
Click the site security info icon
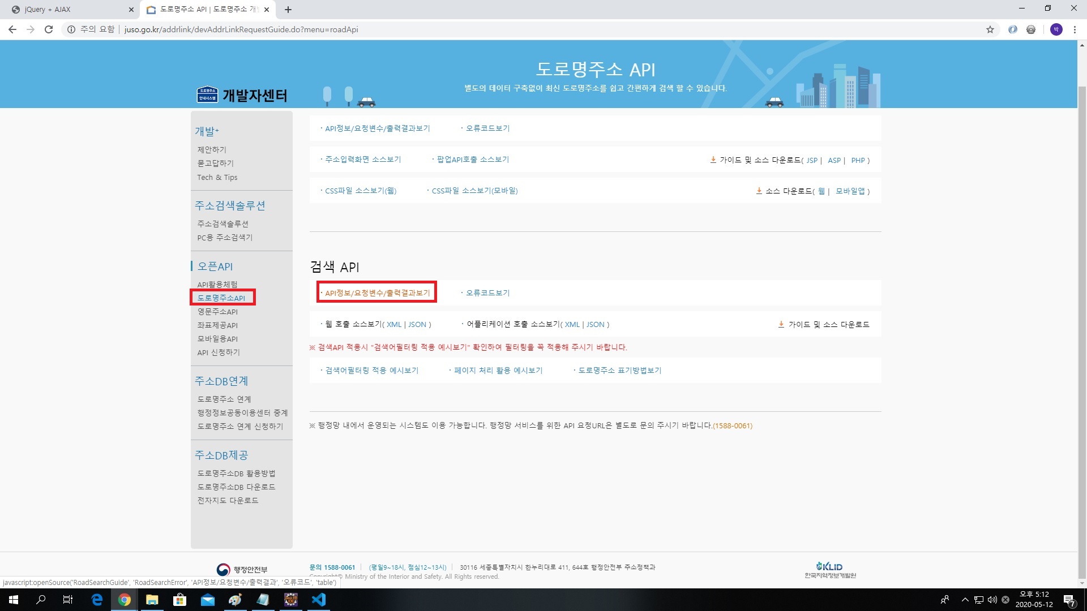pyautogui.click(x=71, y=29)
